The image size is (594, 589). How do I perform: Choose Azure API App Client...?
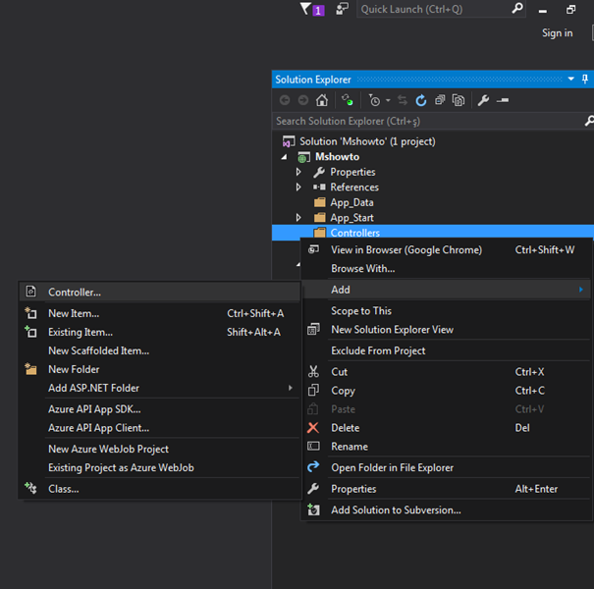click(x=98, y=428)
